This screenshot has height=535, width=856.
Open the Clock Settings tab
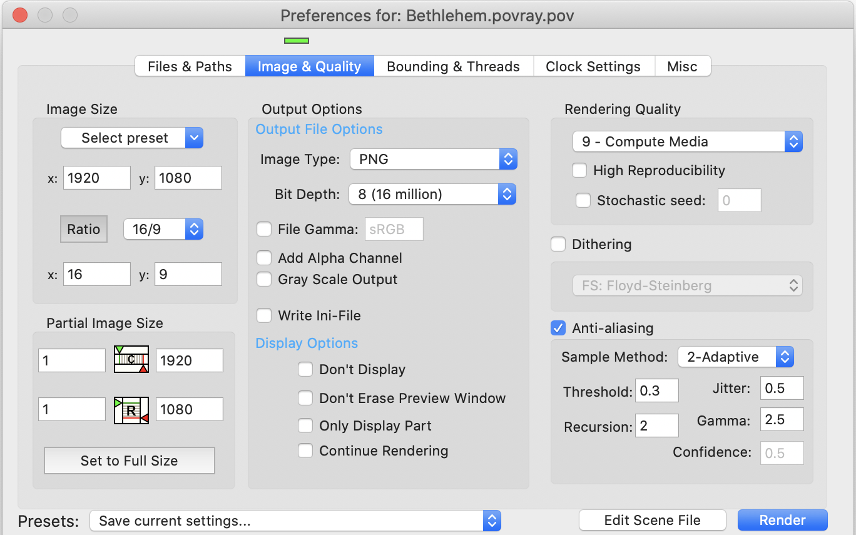(x=593, y=66)
